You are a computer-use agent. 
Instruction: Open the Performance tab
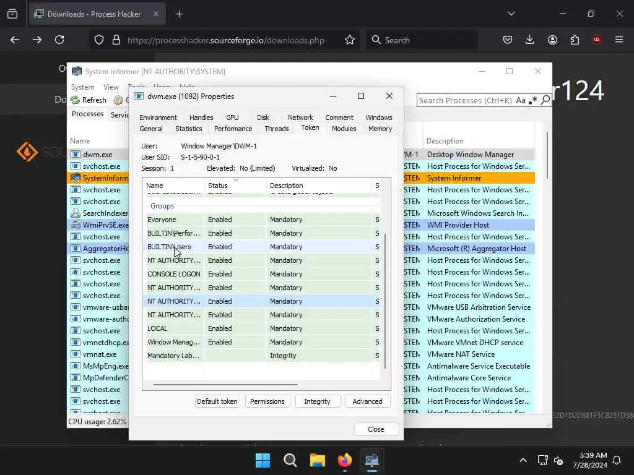coord(233,129)
